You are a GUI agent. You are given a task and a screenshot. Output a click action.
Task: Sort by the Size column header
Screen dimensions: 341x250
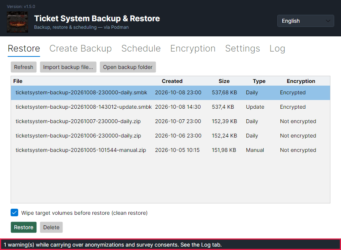click(x=224, y=81)
